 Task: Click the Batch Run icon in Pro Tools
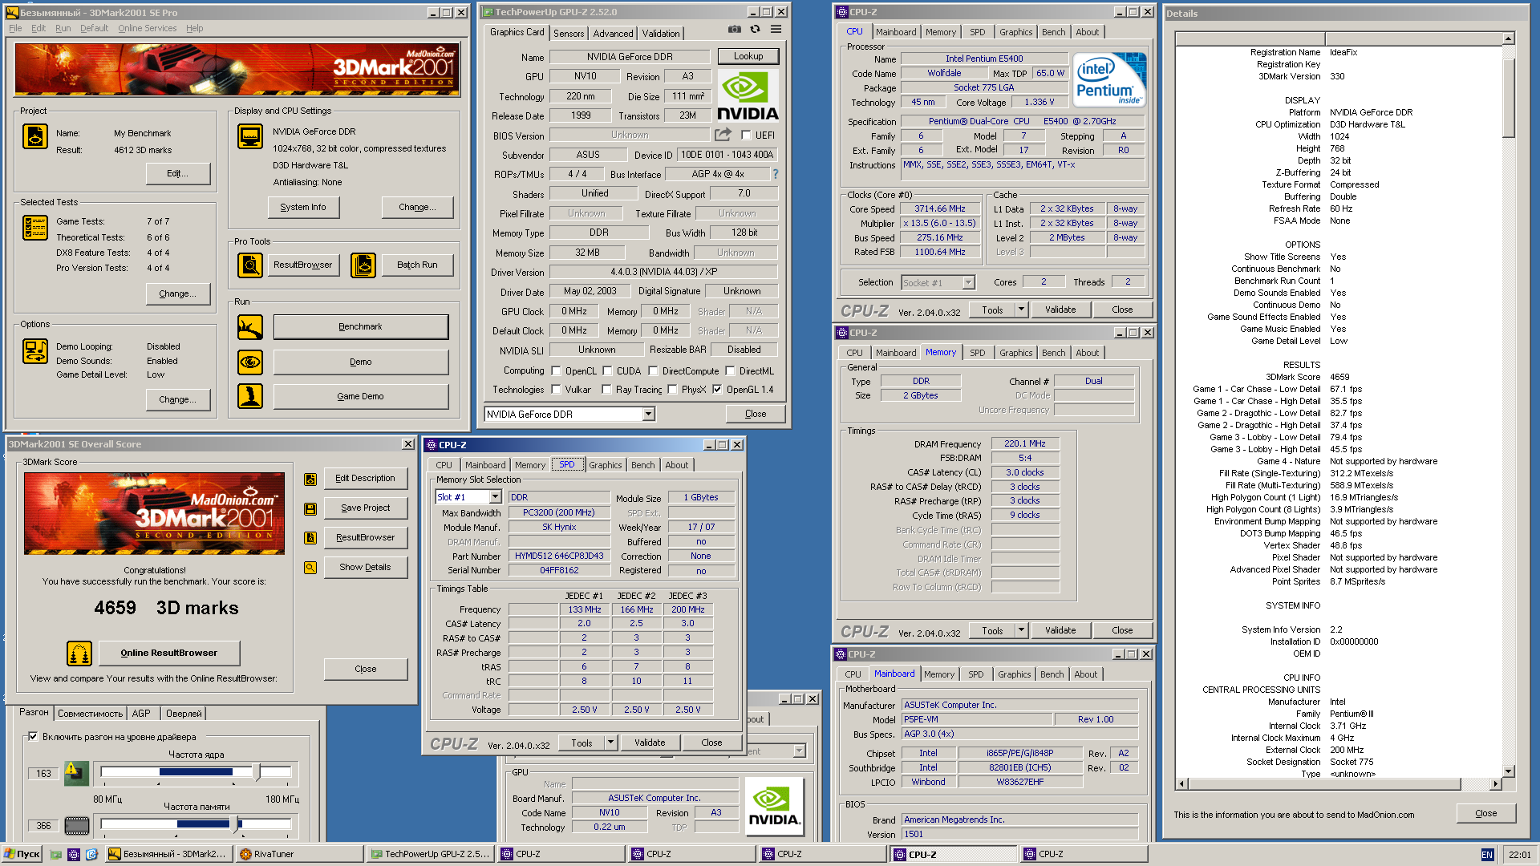[x=363, y=265]
